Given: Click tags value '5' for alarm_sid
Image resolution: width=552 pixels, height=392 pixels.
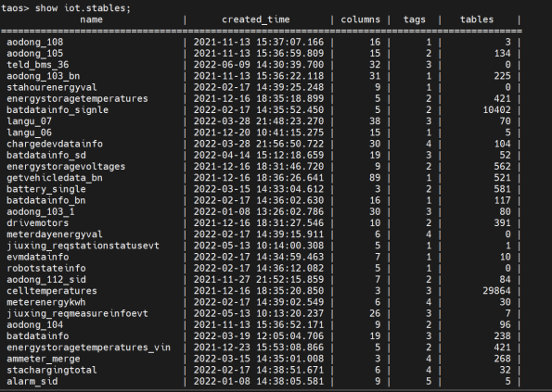Looking at the screenshot, I should (x=429, y=381).
